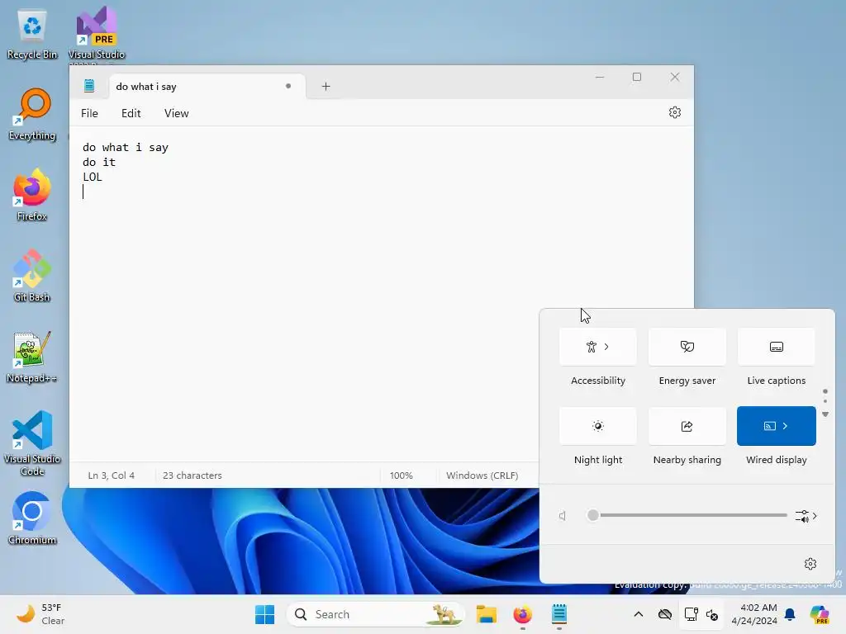
Task: Open Recycle Bin desktop icon
Action: coord(32,35)
